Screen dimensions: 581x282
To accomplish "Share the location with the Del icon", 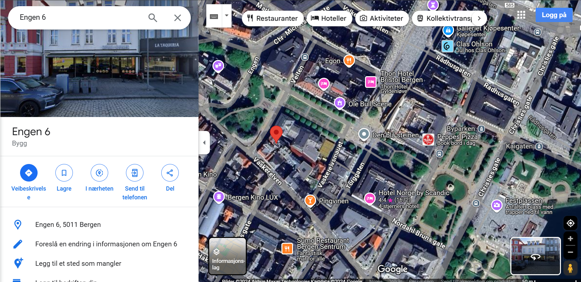I will coord(170,173).
